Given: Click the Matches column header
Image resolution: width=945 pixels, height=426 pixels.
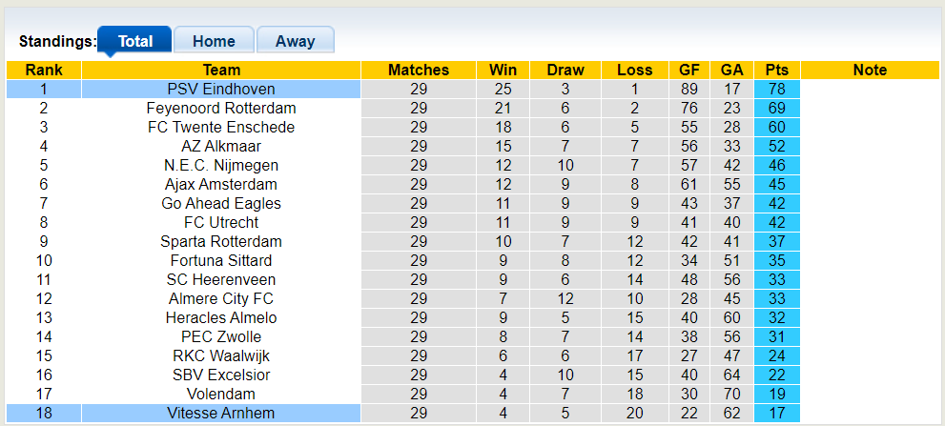Looking at the screenshot, I should point(419,70).
